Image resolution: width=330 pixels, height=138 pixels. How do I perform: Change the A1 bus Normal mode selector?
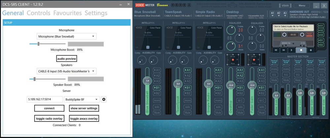pyautogui.click(x=274, y=62)
